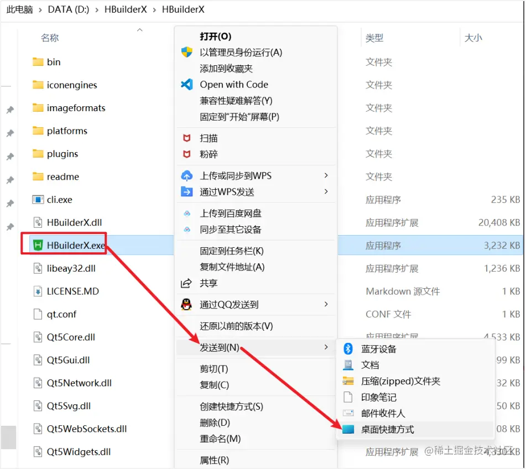Click the WPS cloud upload icon
526x469 pixels.
(x=187, y=175)
